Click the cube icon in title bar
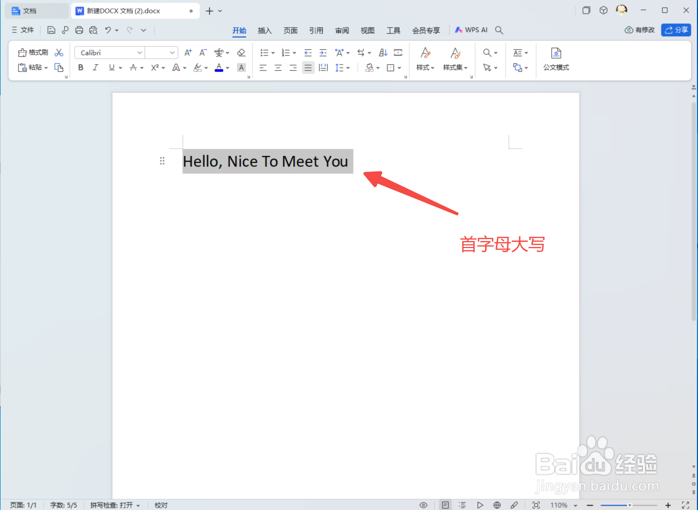Image resolution: width=698 pixels, height=510 pixels. [x=603, y=10]
